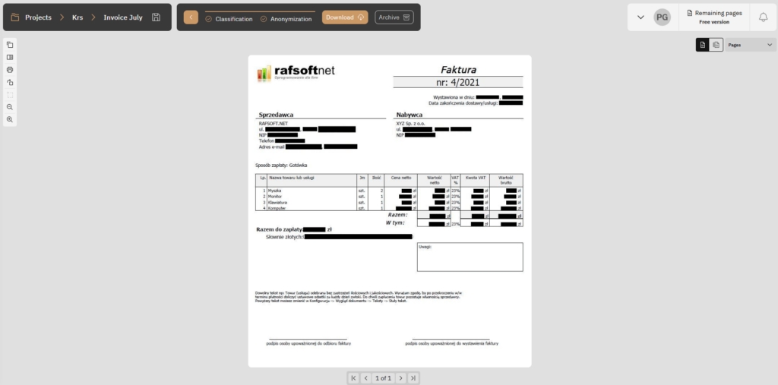
Task: Zoom out using the minus magnifier icon
Action: pyautogui.click(x=10, y=107)
